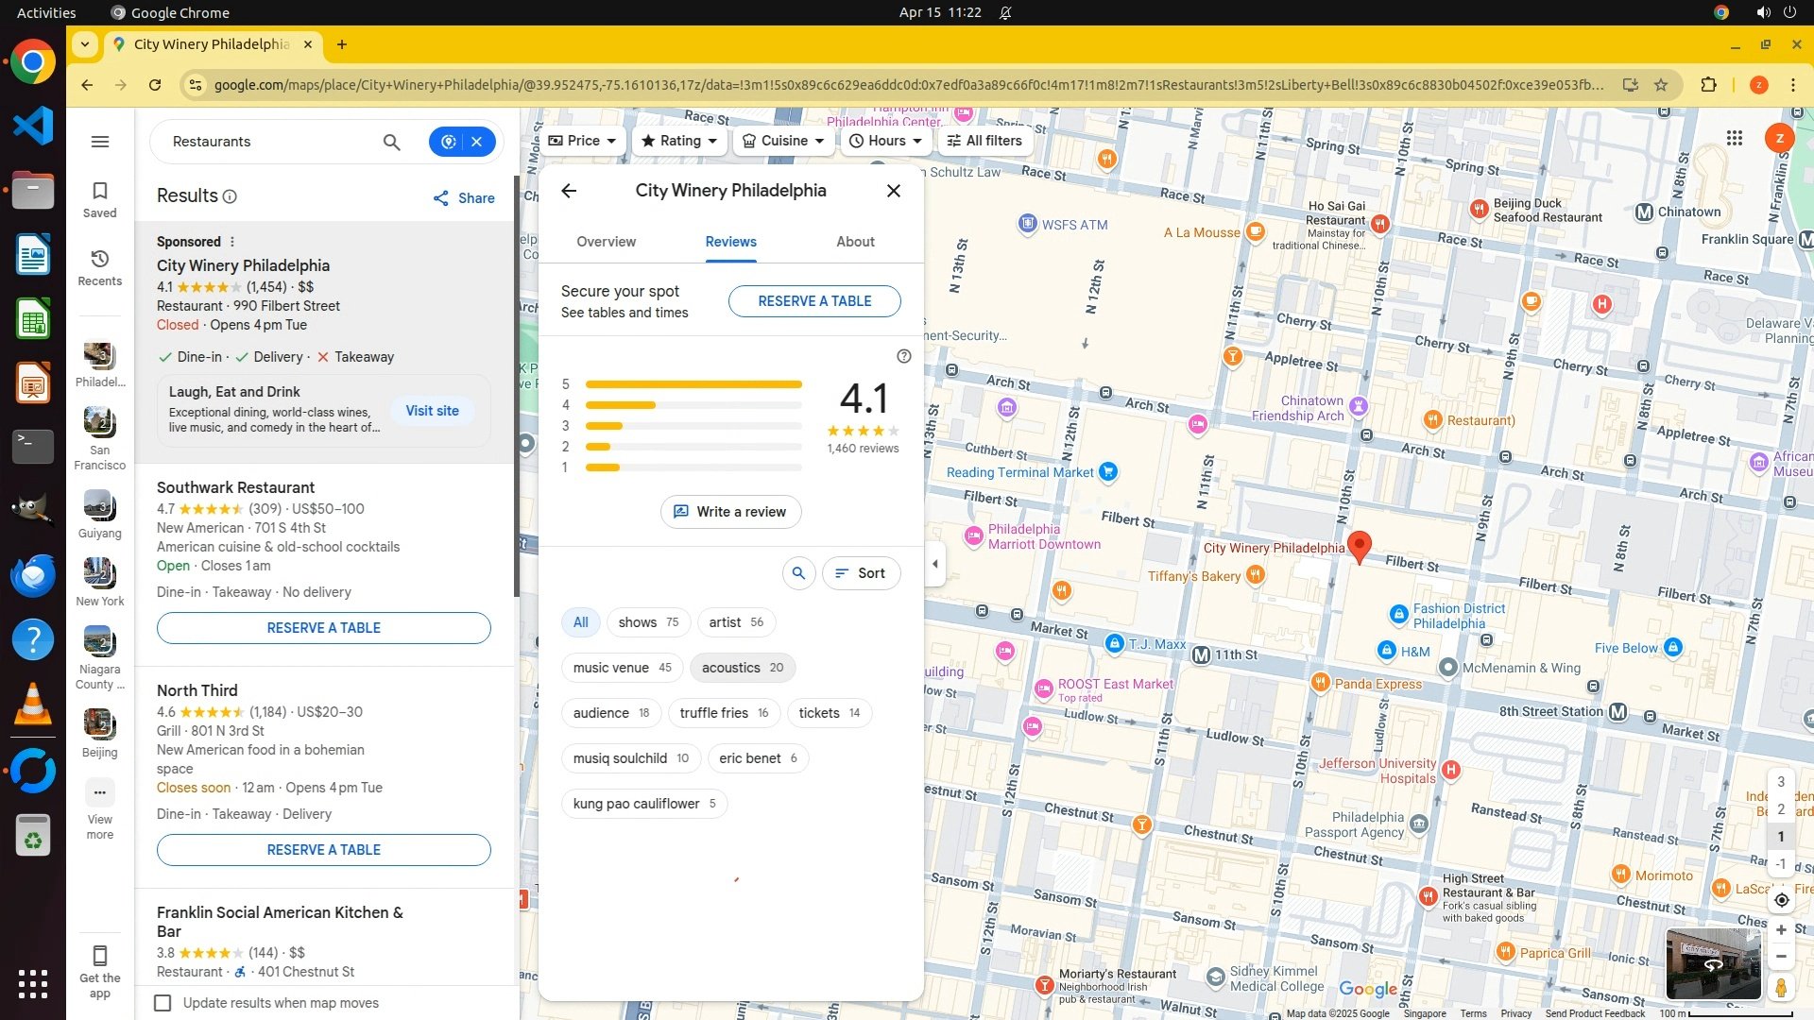Open the Recents history icon
1814x1020 pixels.
pos(99,267)
